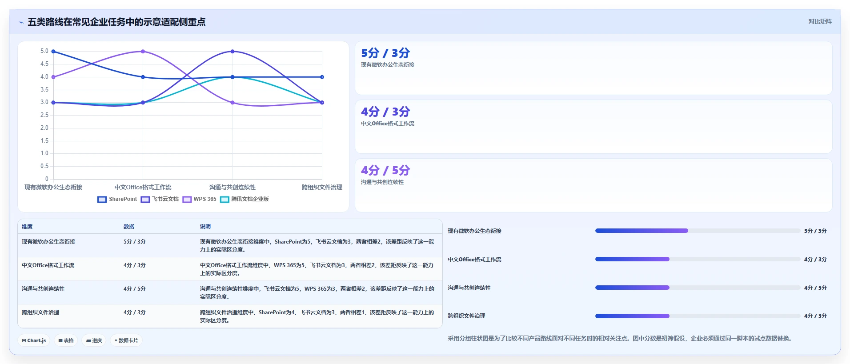Image resolution: width=850 pixels, height=364 pixels.
Task: Click the 现有微软办公生态衔接 progress bar
Action: [698, 231]
